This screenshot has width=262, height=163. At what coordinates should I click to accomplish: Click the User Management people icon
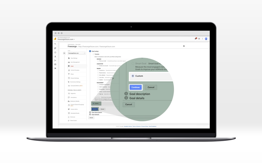click(x=69, y=62)
